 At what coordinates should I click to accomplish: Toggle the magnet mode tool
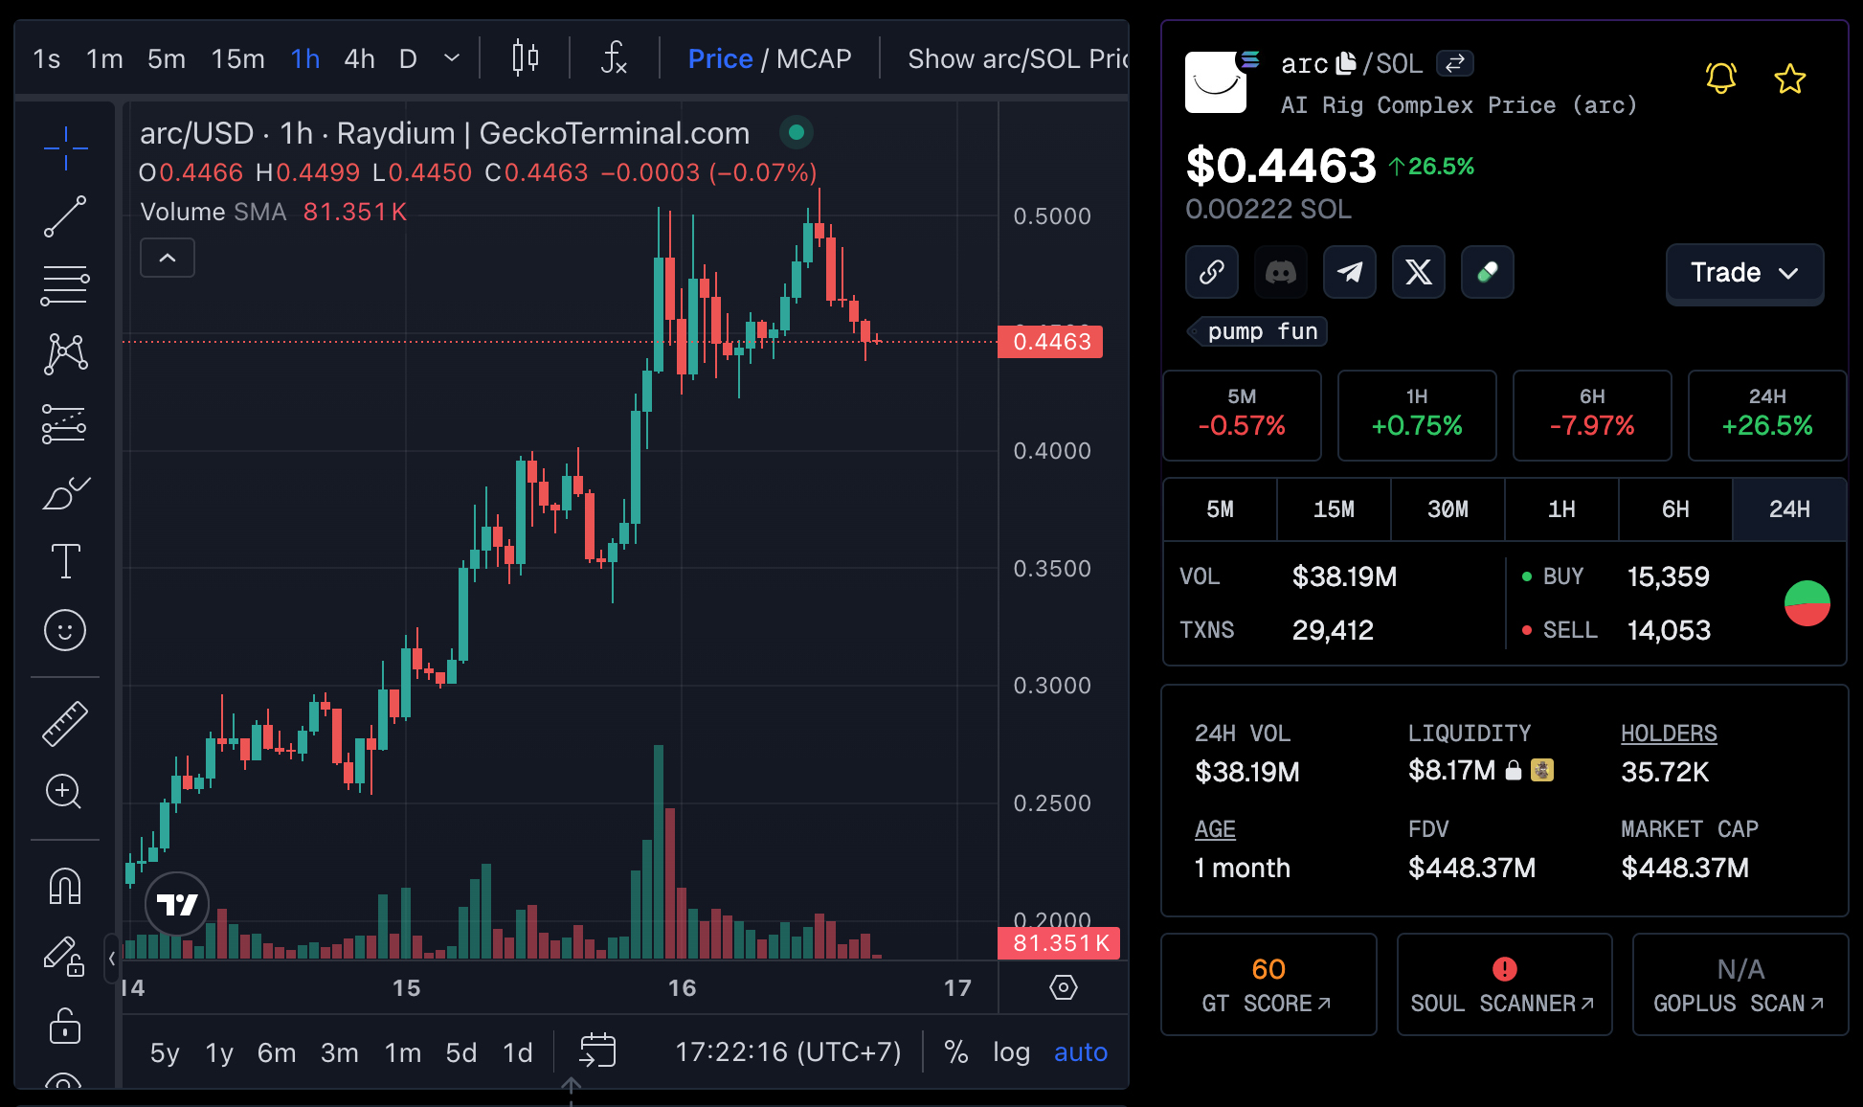65,886
